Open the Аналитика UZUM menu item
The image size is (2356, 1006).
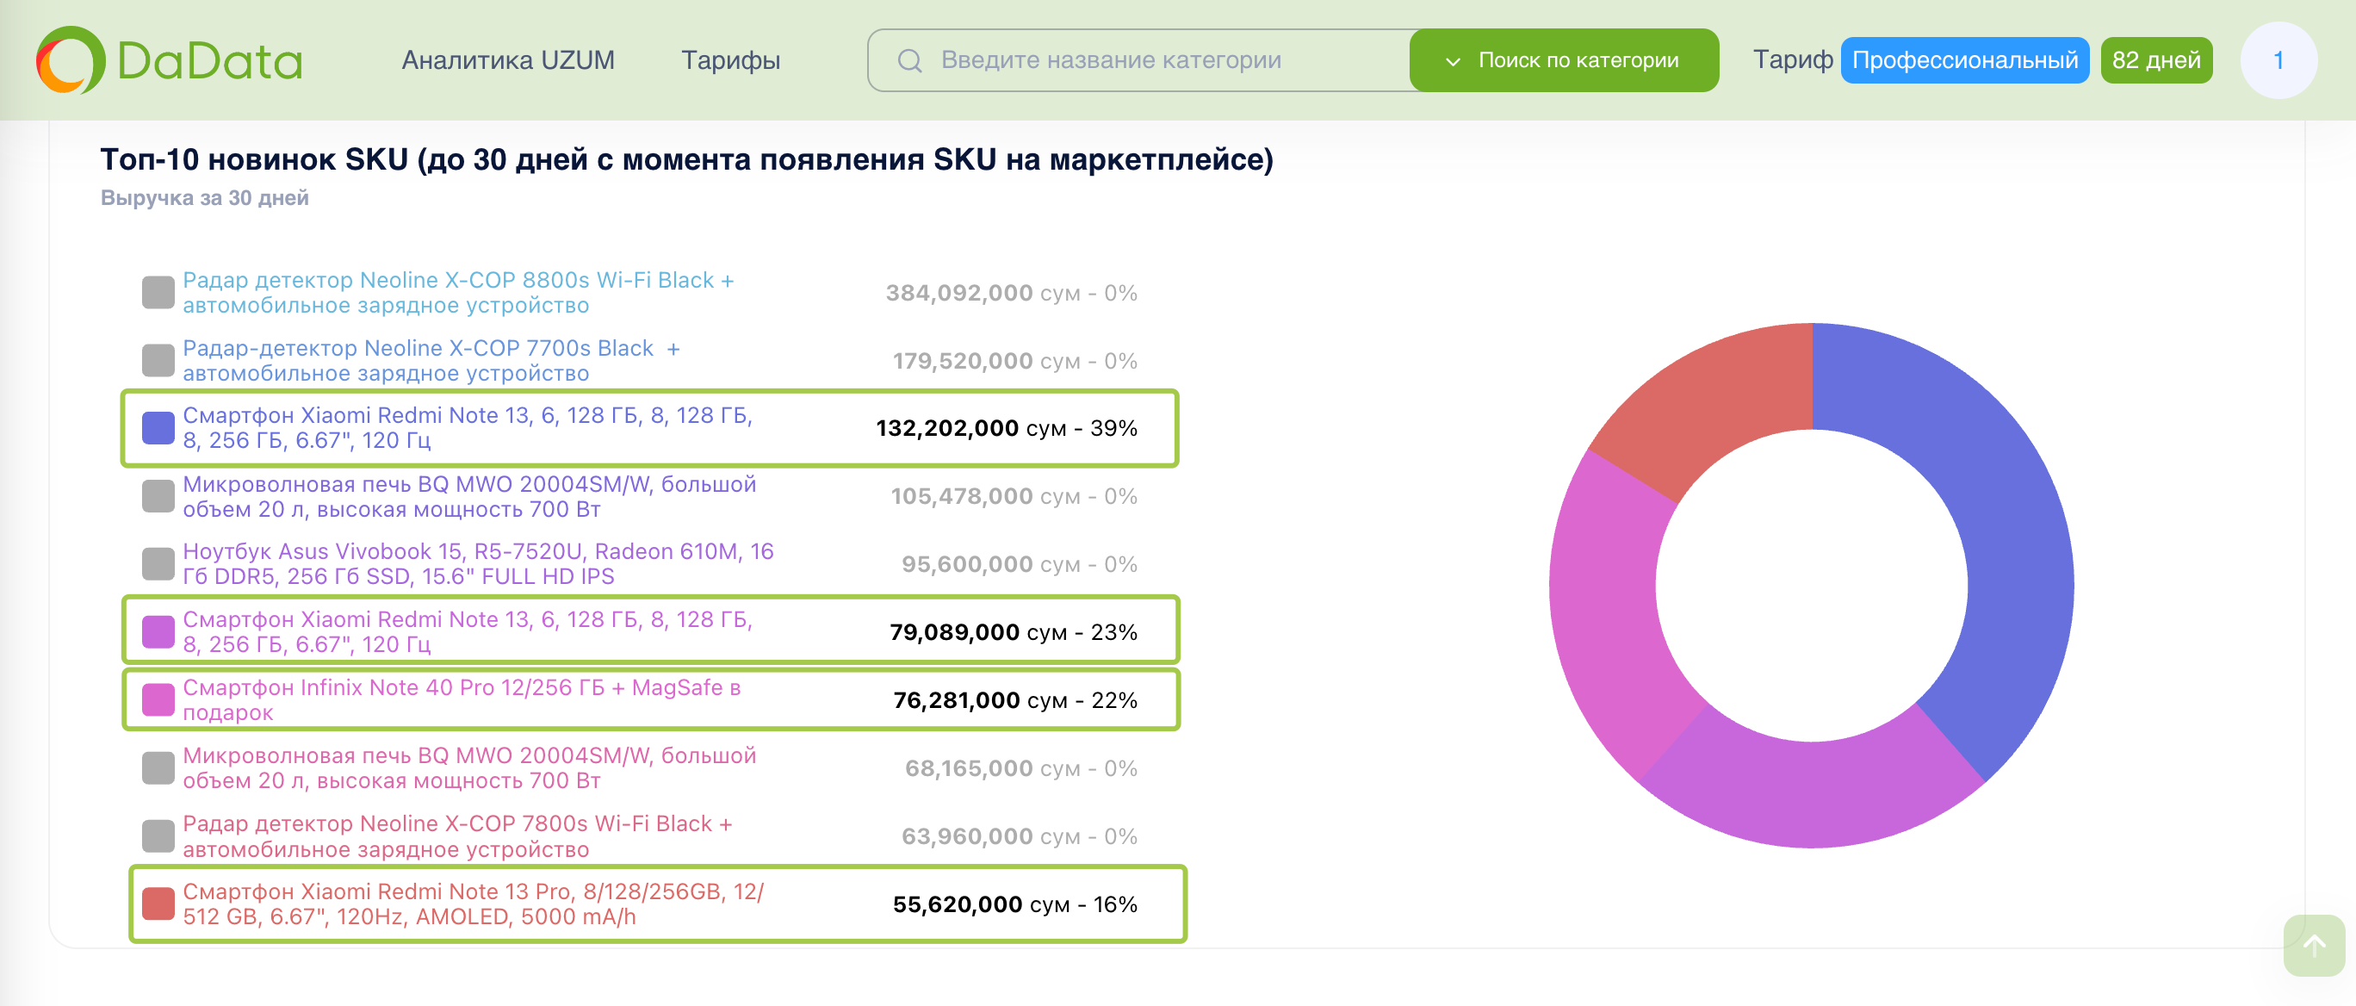pos(507,60)
